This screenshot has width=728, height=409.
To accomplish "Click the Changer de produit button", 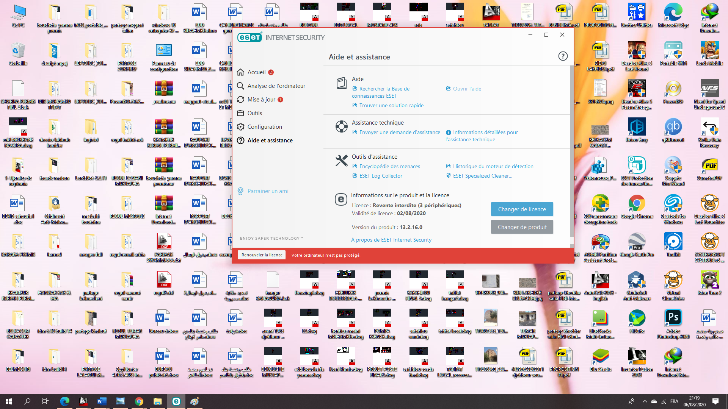I will click(x=522, y=227).
